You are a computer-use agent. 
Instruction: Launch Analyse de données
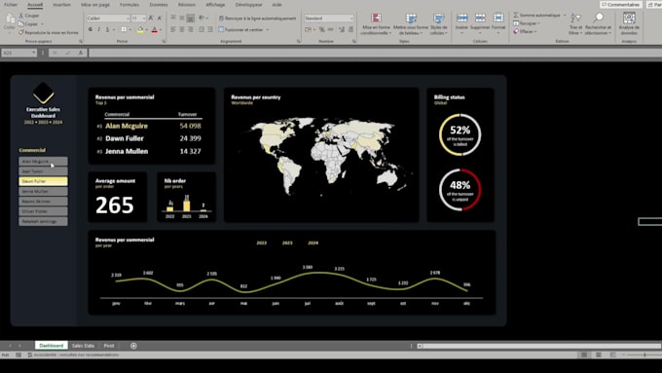(629, 23)
